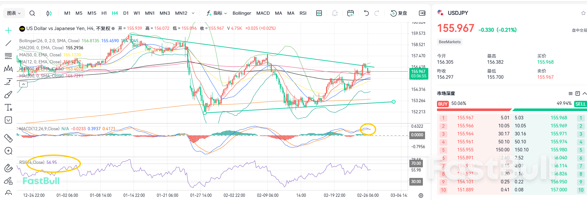Toggle magnet snap mode
Viewport: 587px width, 200px height.
pos(8,168)
